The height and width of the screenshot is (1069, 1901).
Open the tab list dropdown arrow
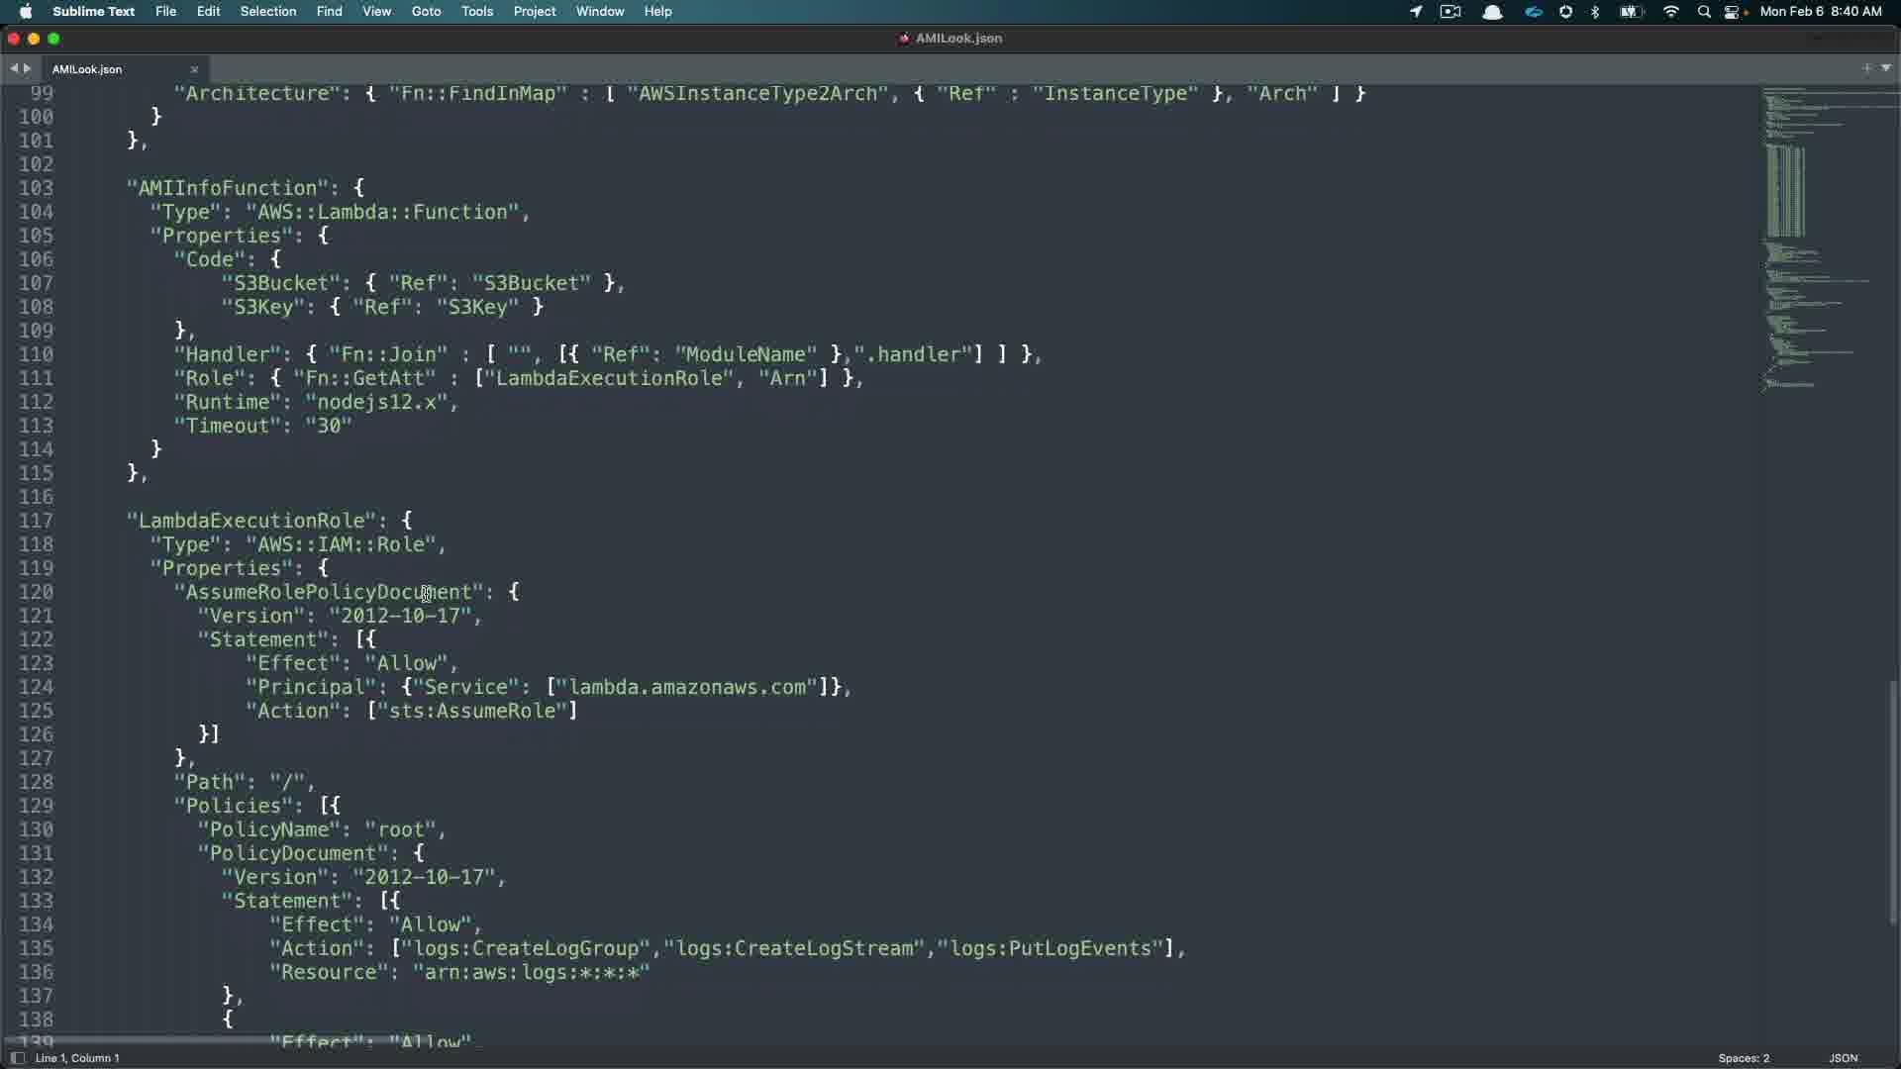click(1885, 68)
